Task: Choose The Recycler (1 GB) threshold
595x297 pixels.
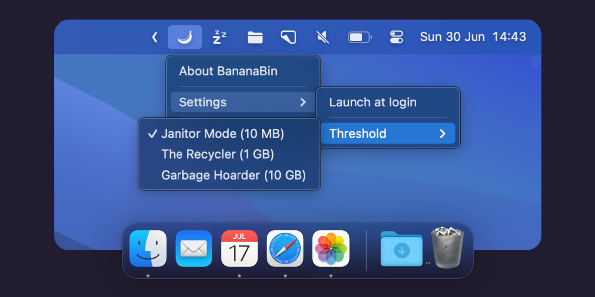Action: click(230, 154)
